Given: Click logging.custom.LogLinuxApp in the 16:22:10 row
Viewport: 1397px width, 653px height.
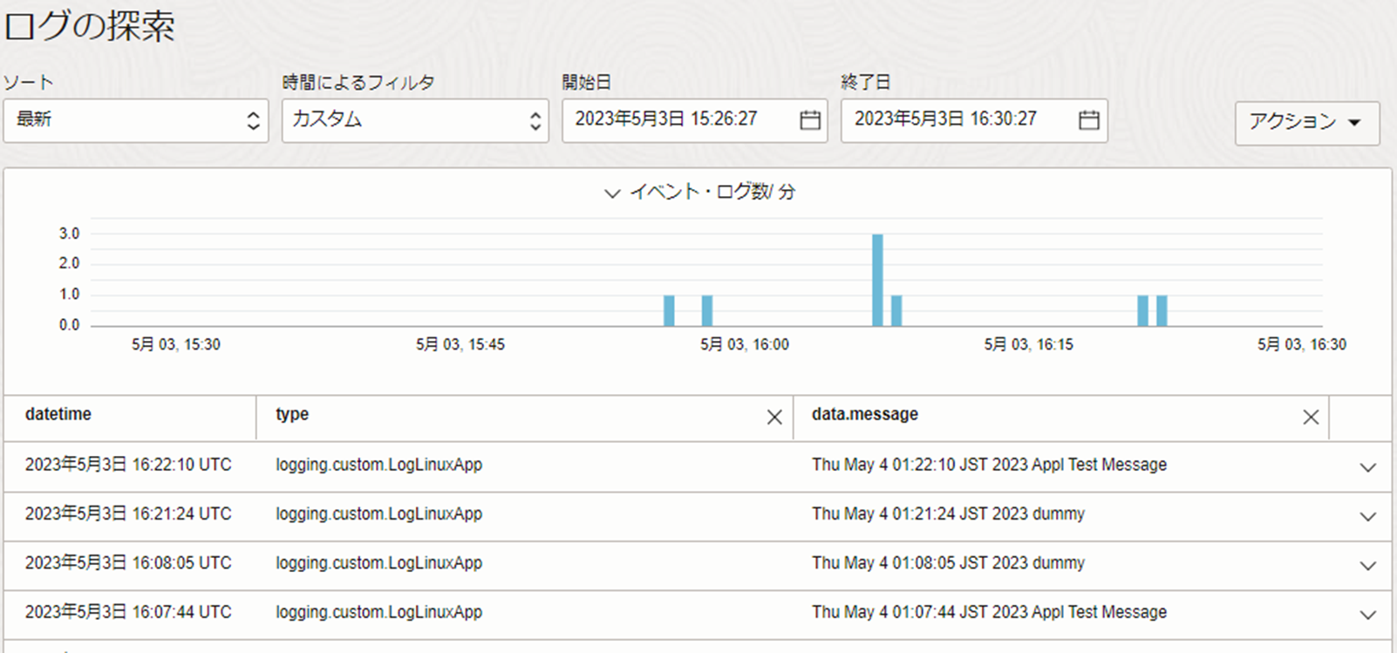Looking at the screenshot, I should (378, 465).
